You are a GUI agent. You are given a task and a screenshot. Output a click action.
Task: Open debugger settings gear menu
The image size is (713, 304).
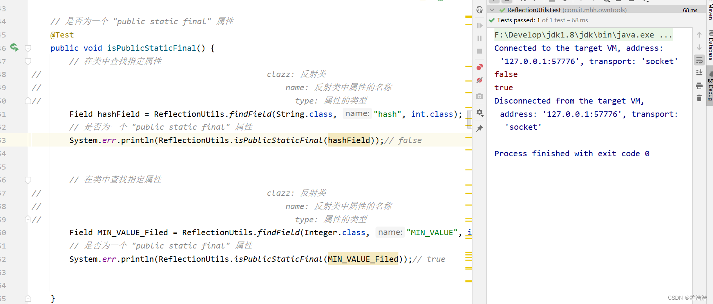[x=480, y=113]
